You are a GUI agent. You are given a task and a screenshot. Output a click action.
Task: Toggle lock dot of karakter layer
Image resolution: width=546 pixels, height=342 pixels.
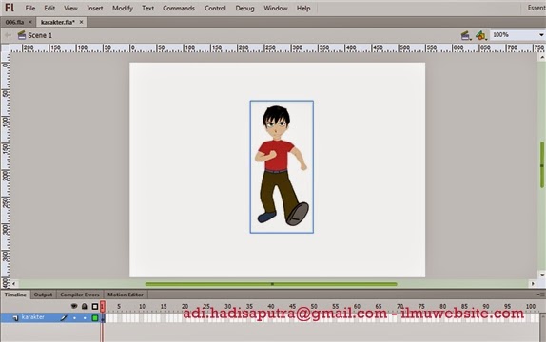pyautogui.click(x=85, y=317)
